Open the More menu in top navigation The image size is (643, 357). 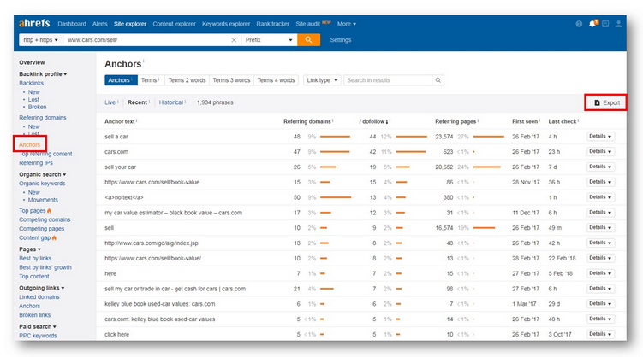point(347,24)
